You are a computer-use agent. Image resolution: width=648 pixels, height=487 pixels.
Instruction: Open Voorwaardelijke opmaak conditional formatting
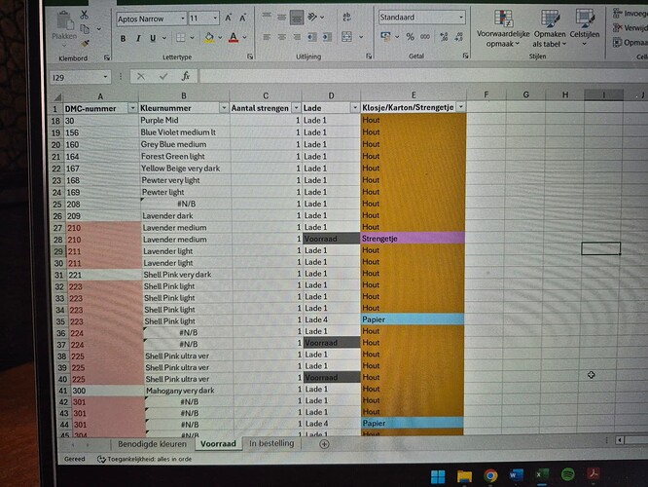tap(503, 31)
